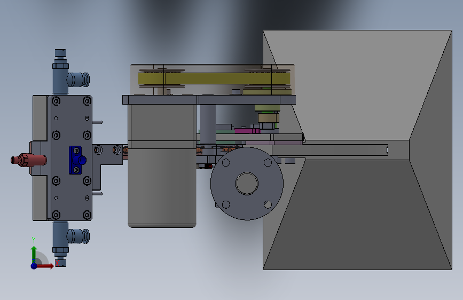
Task: Select the horizontal mounting plate under the belt
Action: click(209, 100)
